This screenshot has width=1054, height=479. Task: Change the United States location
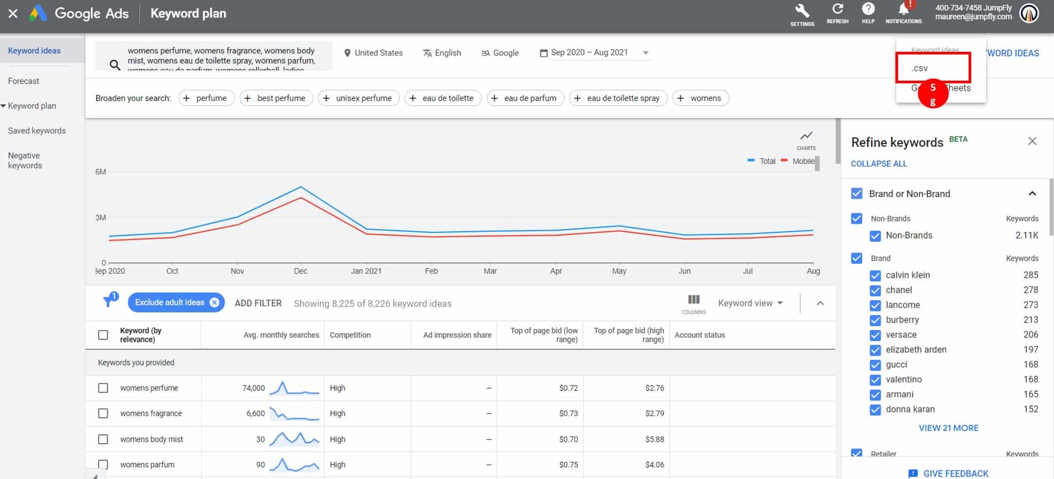coord(373,53)
